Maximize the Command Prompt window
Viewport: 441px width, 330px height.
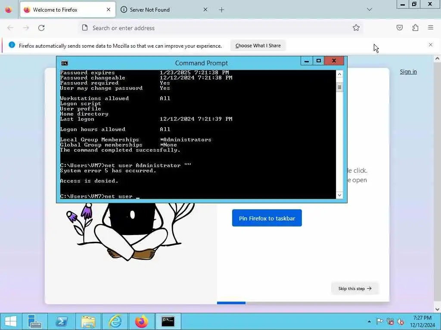318,61
